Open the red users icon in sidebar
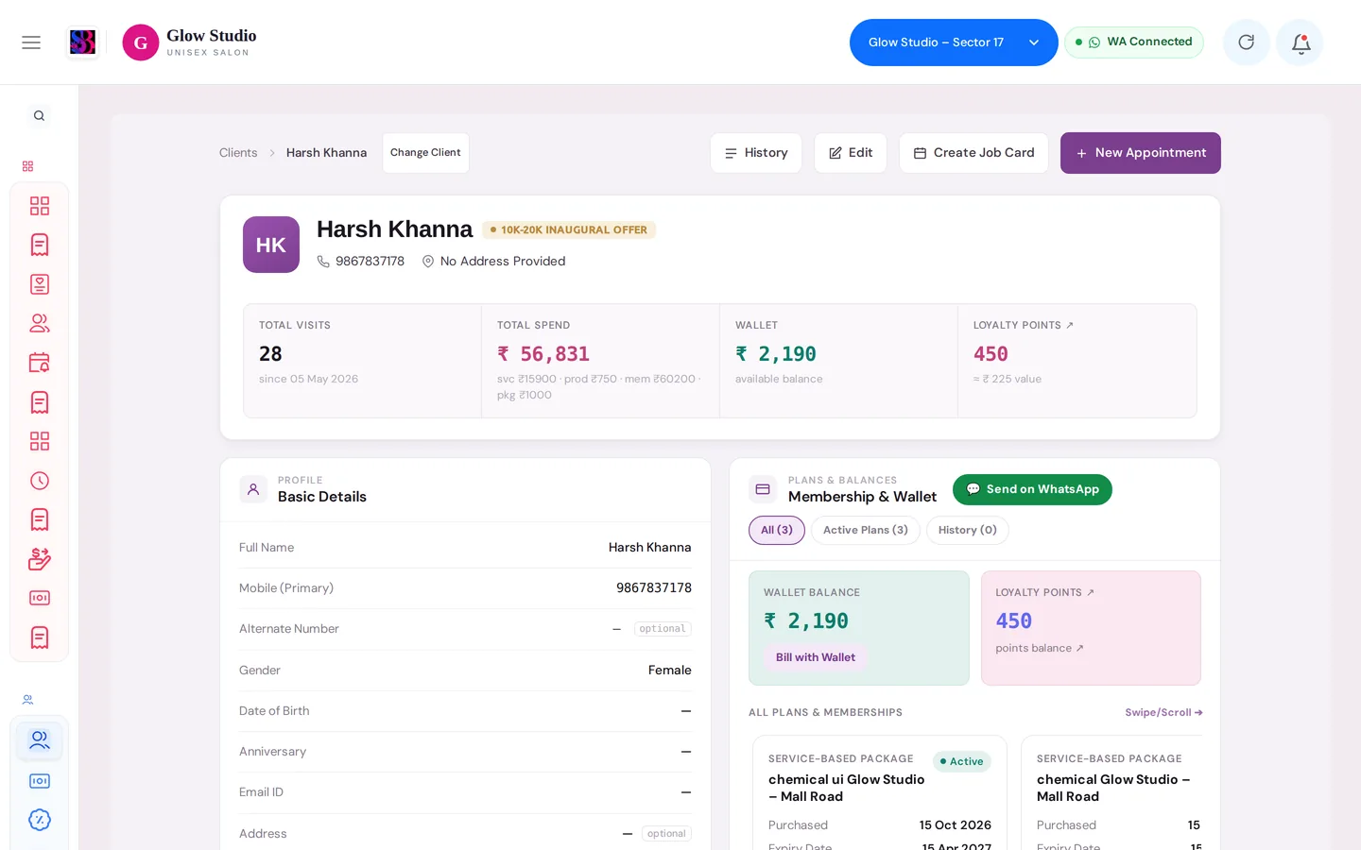This screenshot has height=850, width=1361. click(x=40, y=323)
